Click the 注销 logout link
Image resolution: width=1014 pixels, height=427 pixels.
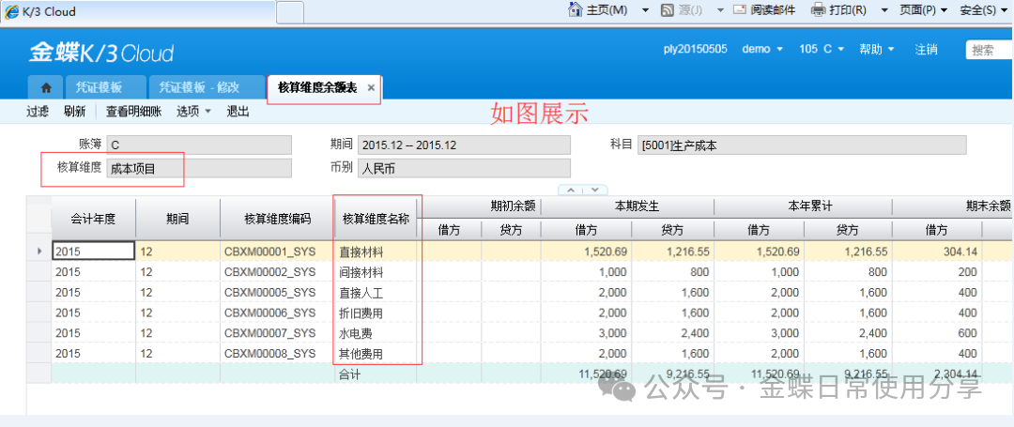pos(926,49)
